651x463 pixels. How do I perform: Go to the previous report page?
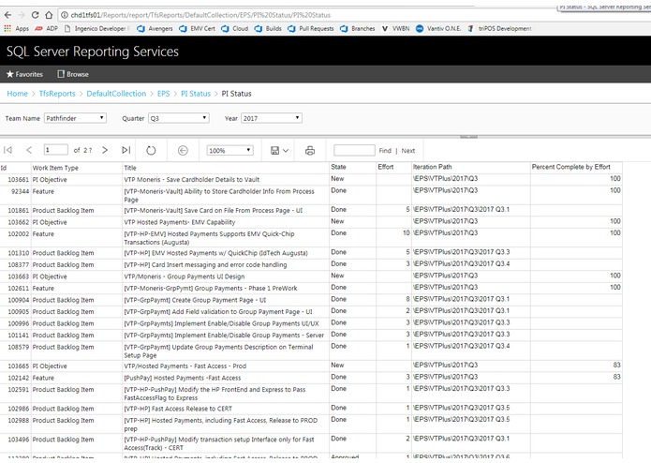point(29,150)
